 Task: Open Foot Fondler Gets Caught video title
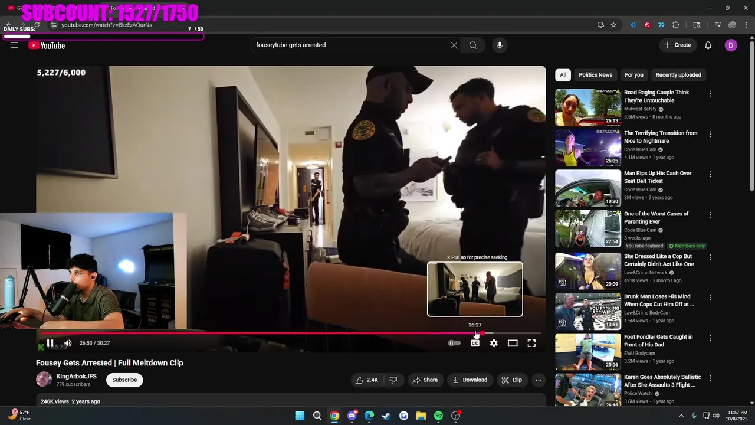pyautogui.click(x=658, y=341)
